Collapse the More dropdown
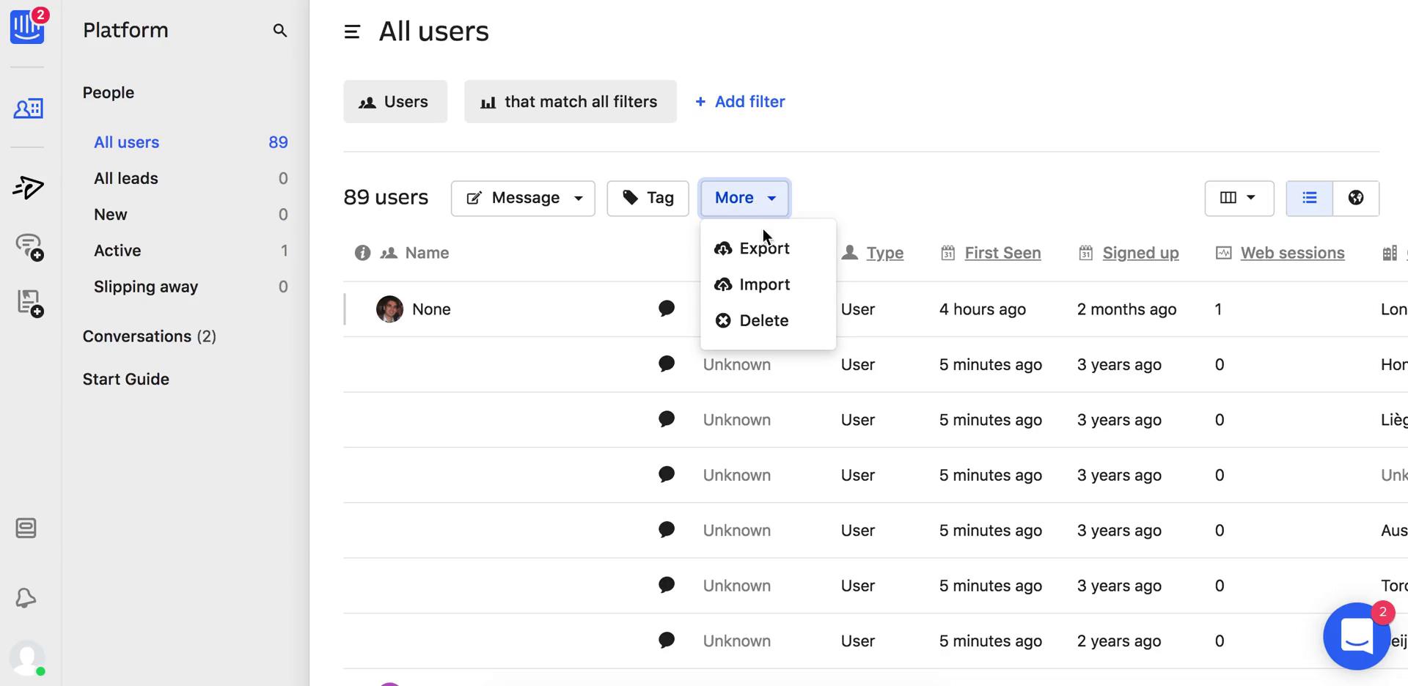Viewport: 1408px width, 686px height. 744,198
